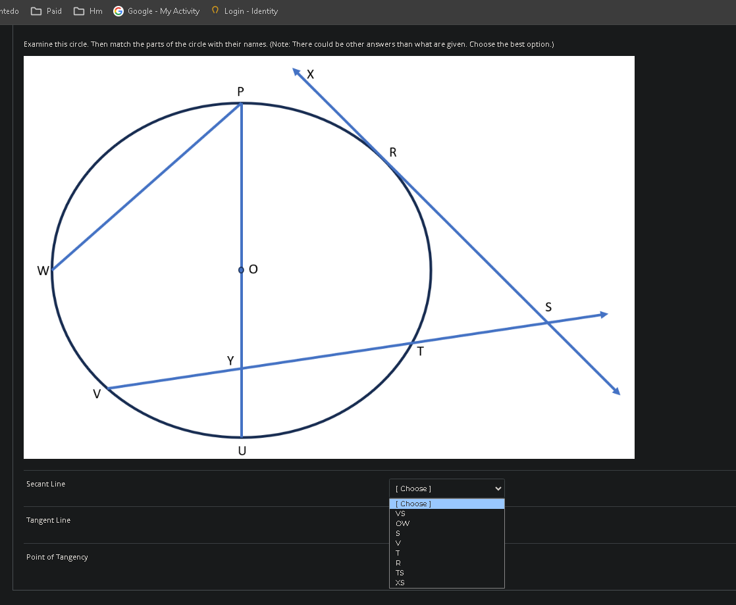Click the X label near the arrowhead
Viewport: 736px width, 605px height.
click(310, 74)
